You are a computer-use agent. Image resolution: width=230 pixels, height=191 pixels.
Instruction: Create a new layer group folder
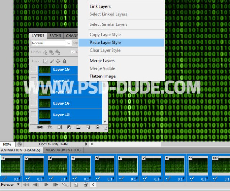[x=79, y=127]
